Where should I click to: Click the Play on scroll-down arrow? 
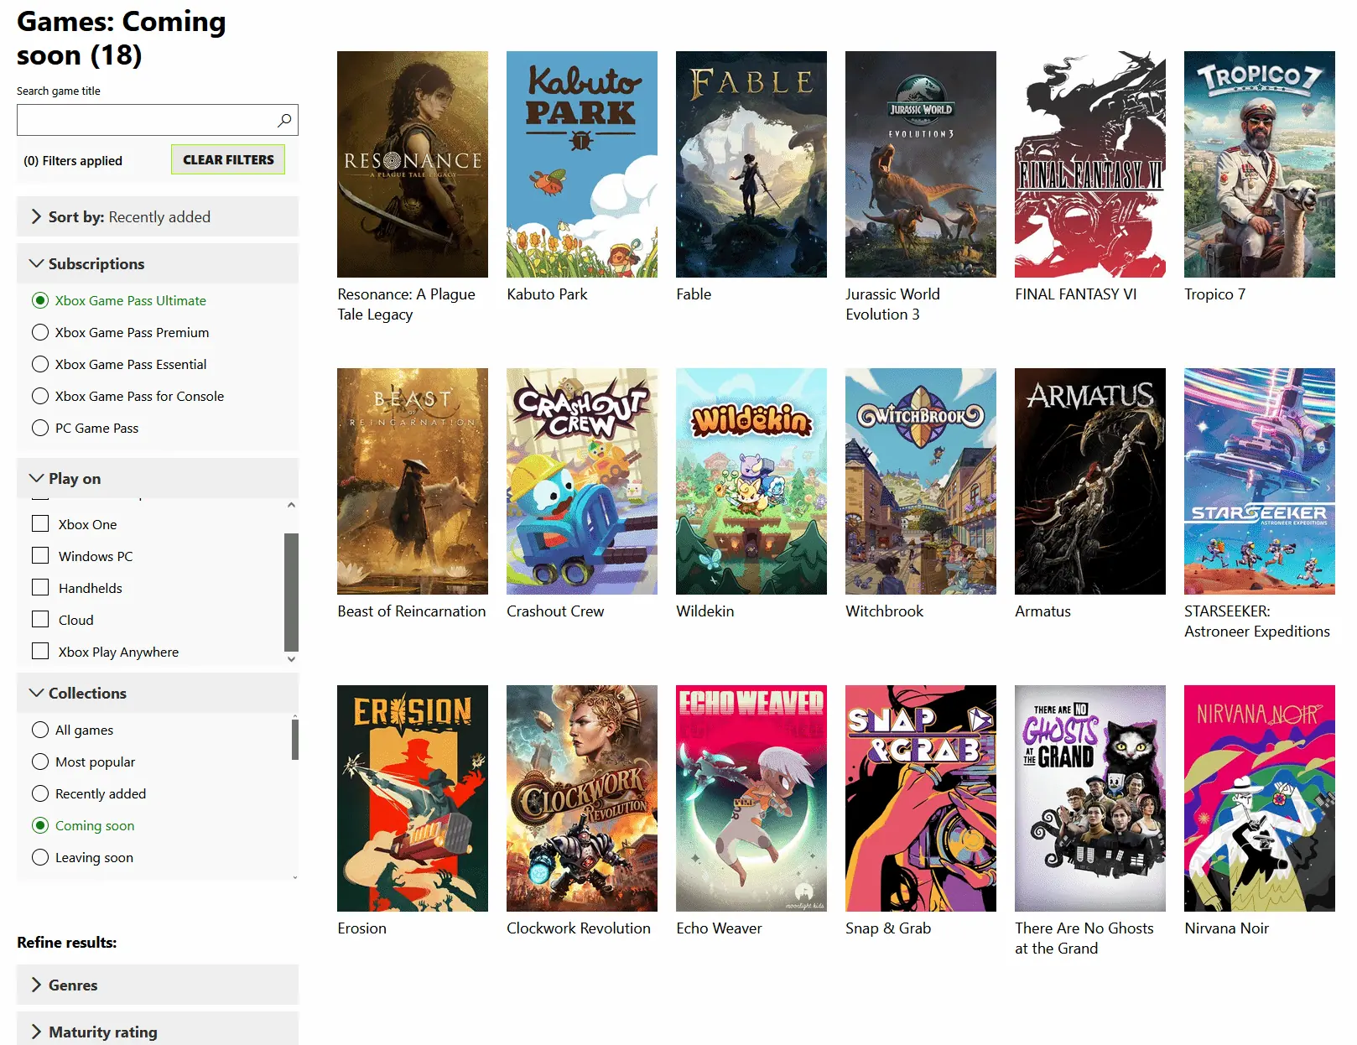[x=291, y=659]
